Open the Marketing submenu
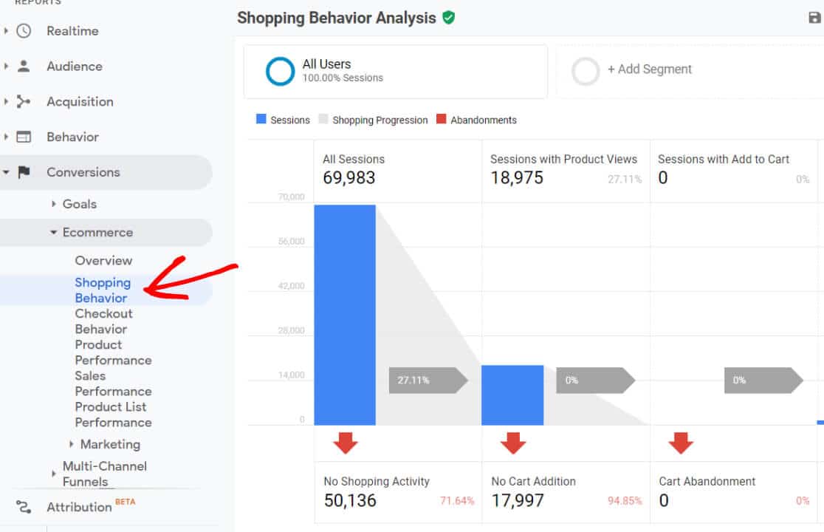The height and width of the screenshot is (532, 824). pos(110,444)
